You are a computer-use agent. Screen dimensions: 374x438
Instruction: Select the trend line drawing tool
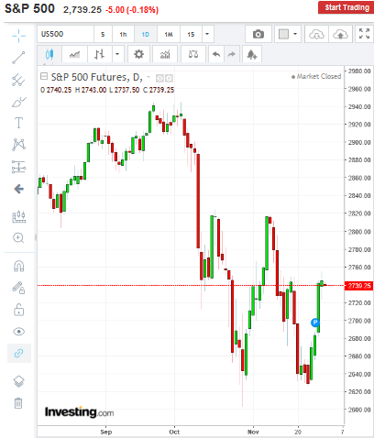(18, 58)
